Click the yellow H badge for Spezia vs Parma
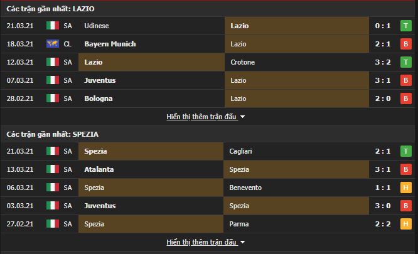The height and width of the screenshot is (254, 418). click(405, 224)
